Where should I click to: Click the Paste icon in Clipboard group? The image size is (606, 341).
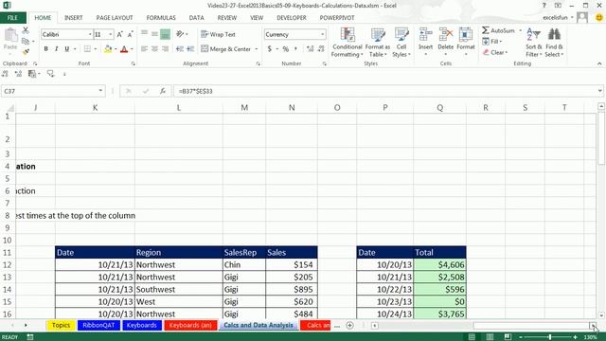pos(10,36)
